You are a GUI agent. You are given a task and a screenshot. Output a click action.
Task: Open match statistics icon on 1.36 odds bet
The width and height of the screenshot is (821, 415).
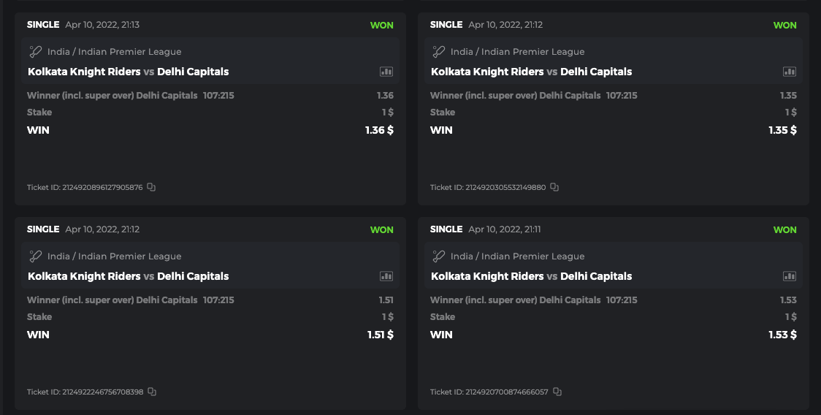(x=386, y=72)
